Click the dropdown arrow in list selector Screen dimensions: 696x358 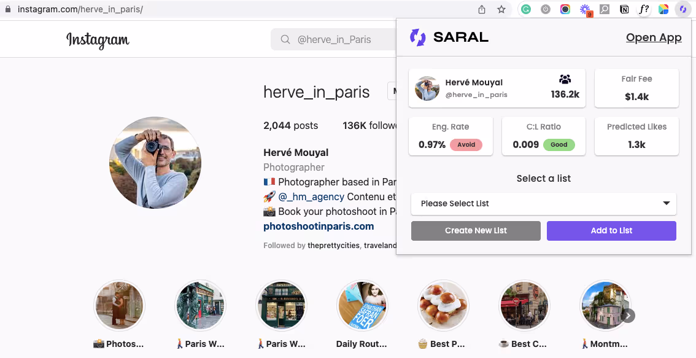(x=667, y=203)
